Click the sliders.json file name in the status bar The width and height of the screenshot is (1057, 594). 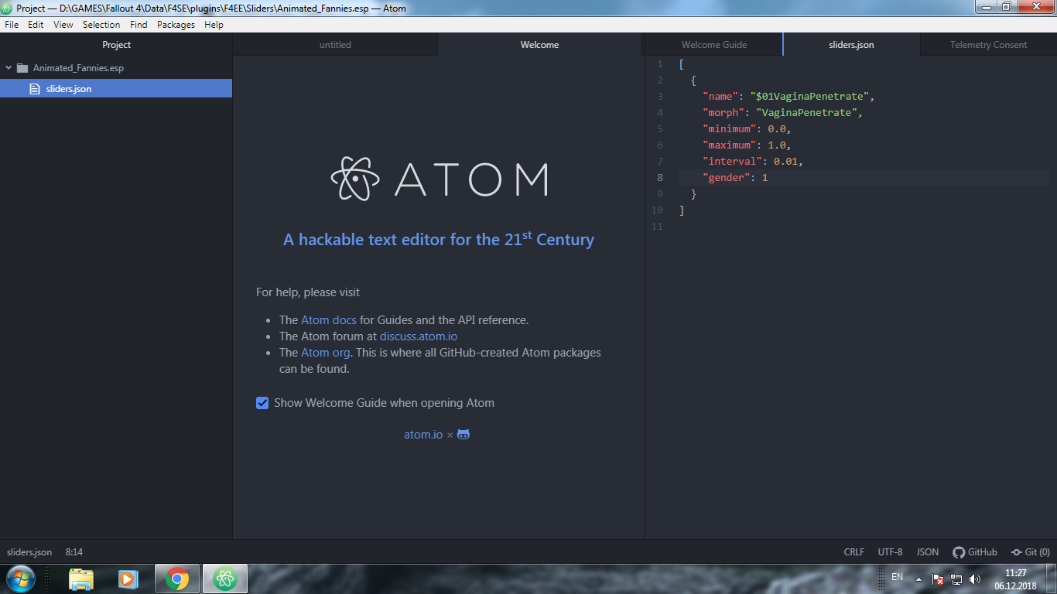pos(29,552)
